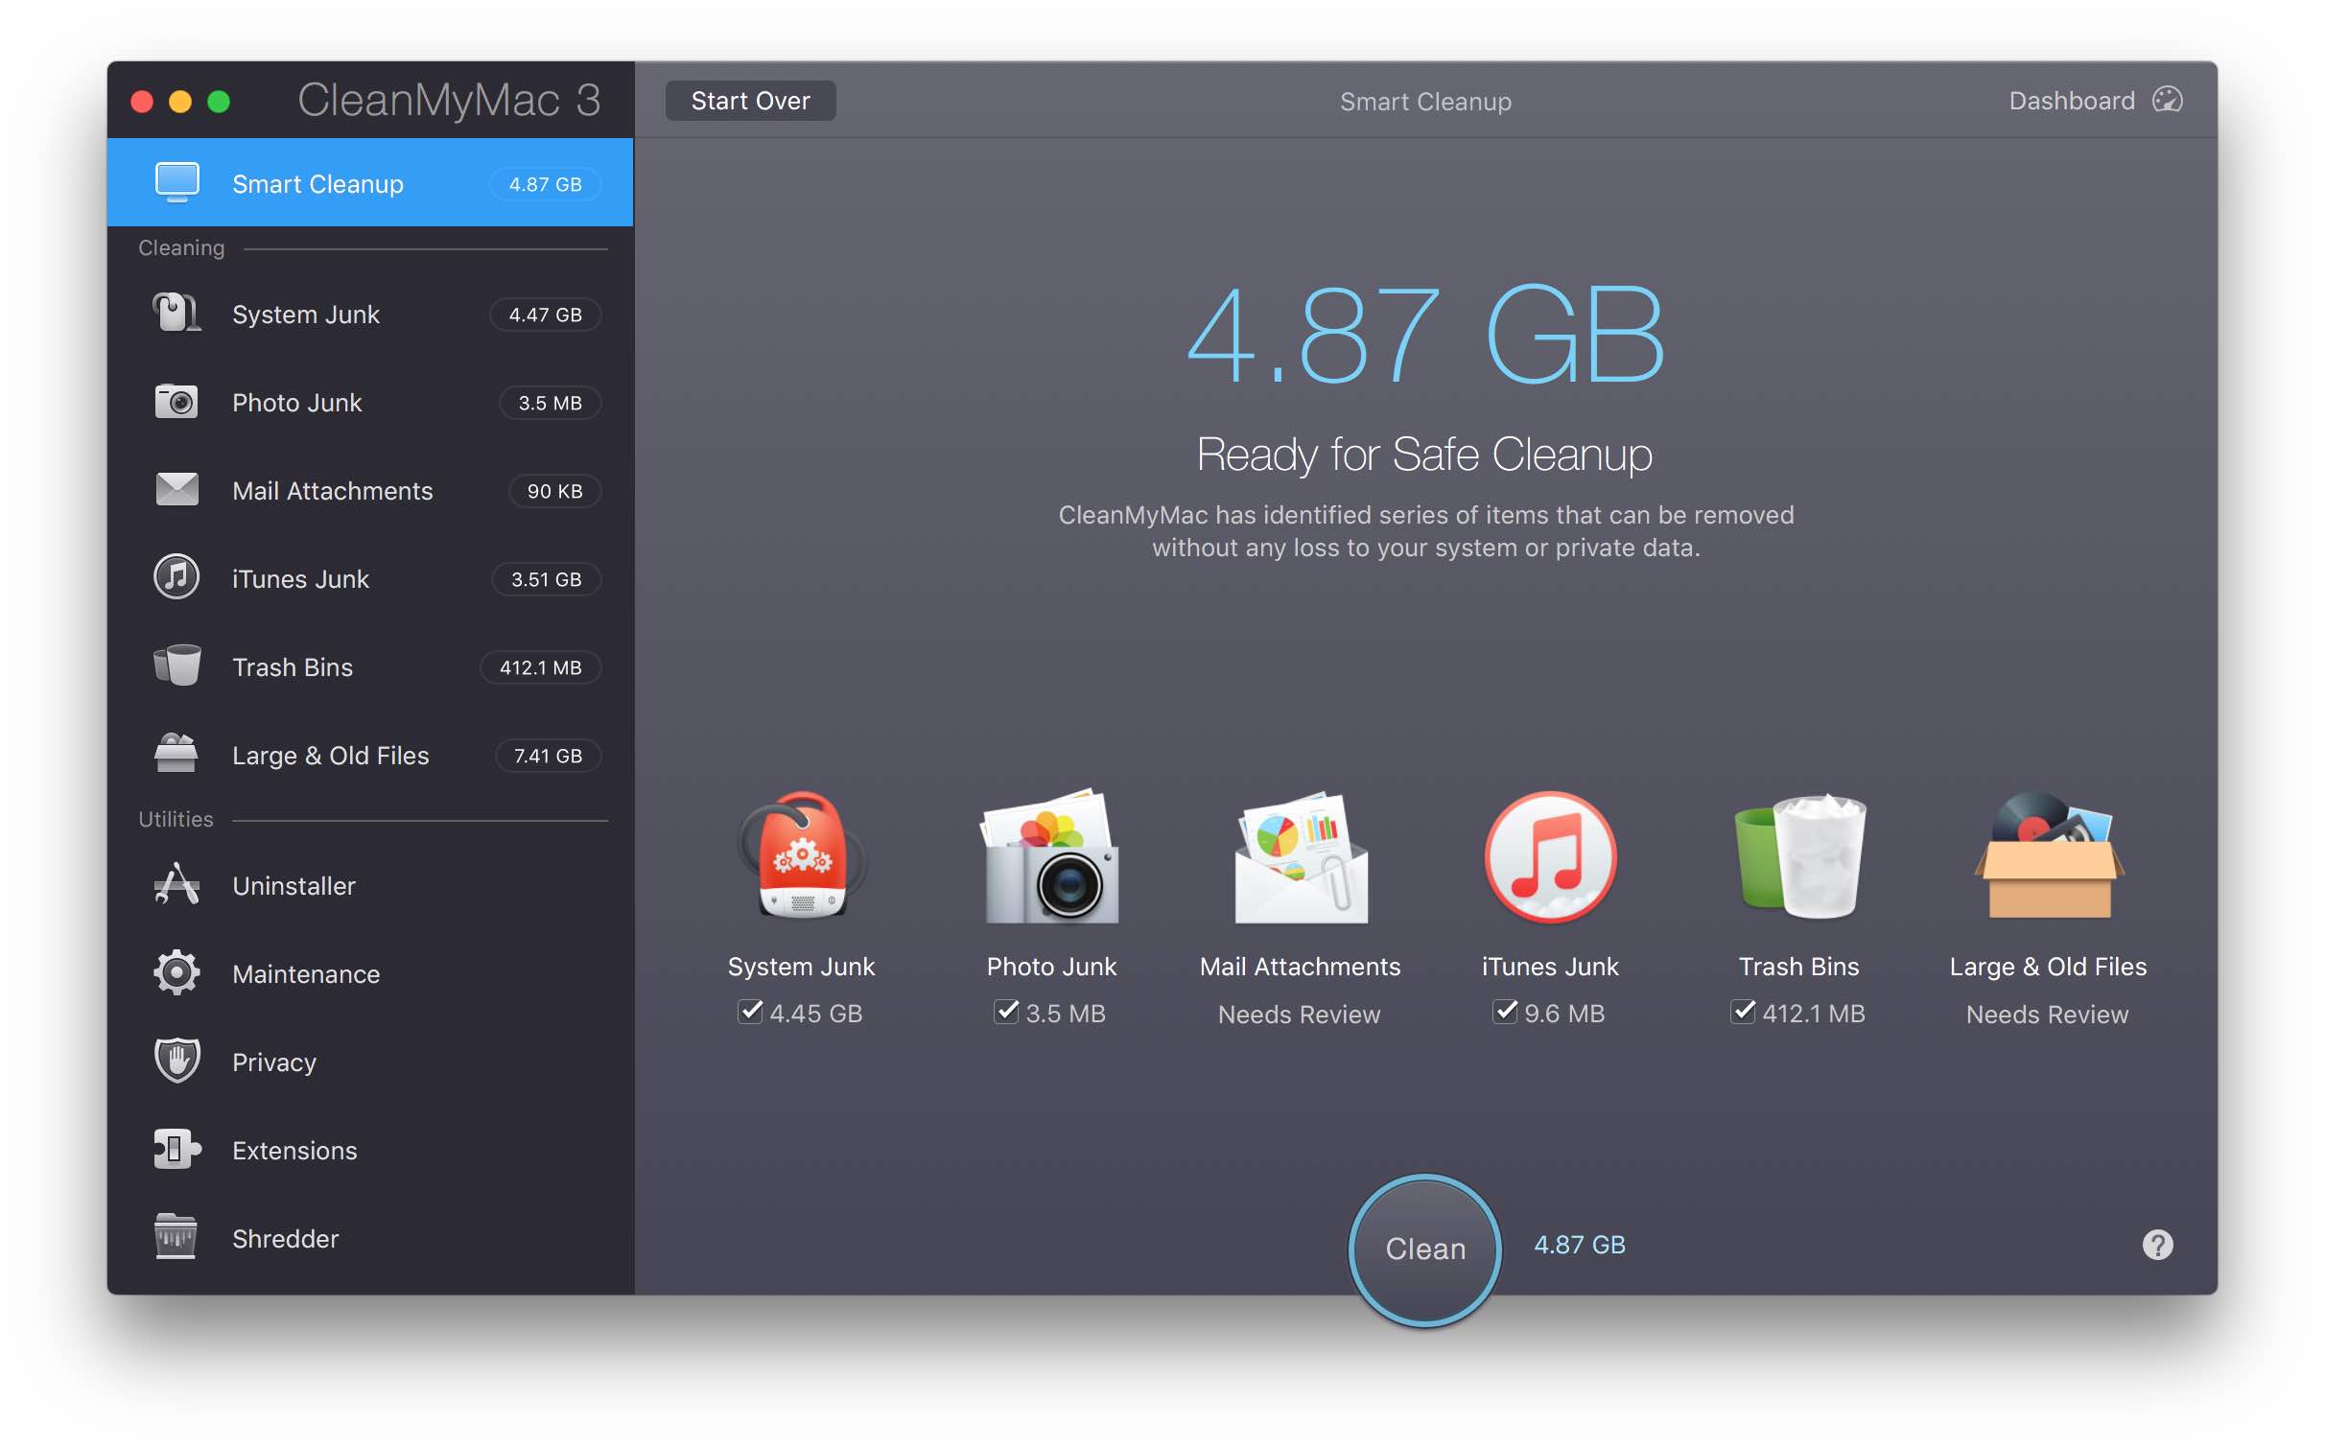Select Smart Cleanup in the sidebar
The image size is (2325, 1448).
[370, 182]
